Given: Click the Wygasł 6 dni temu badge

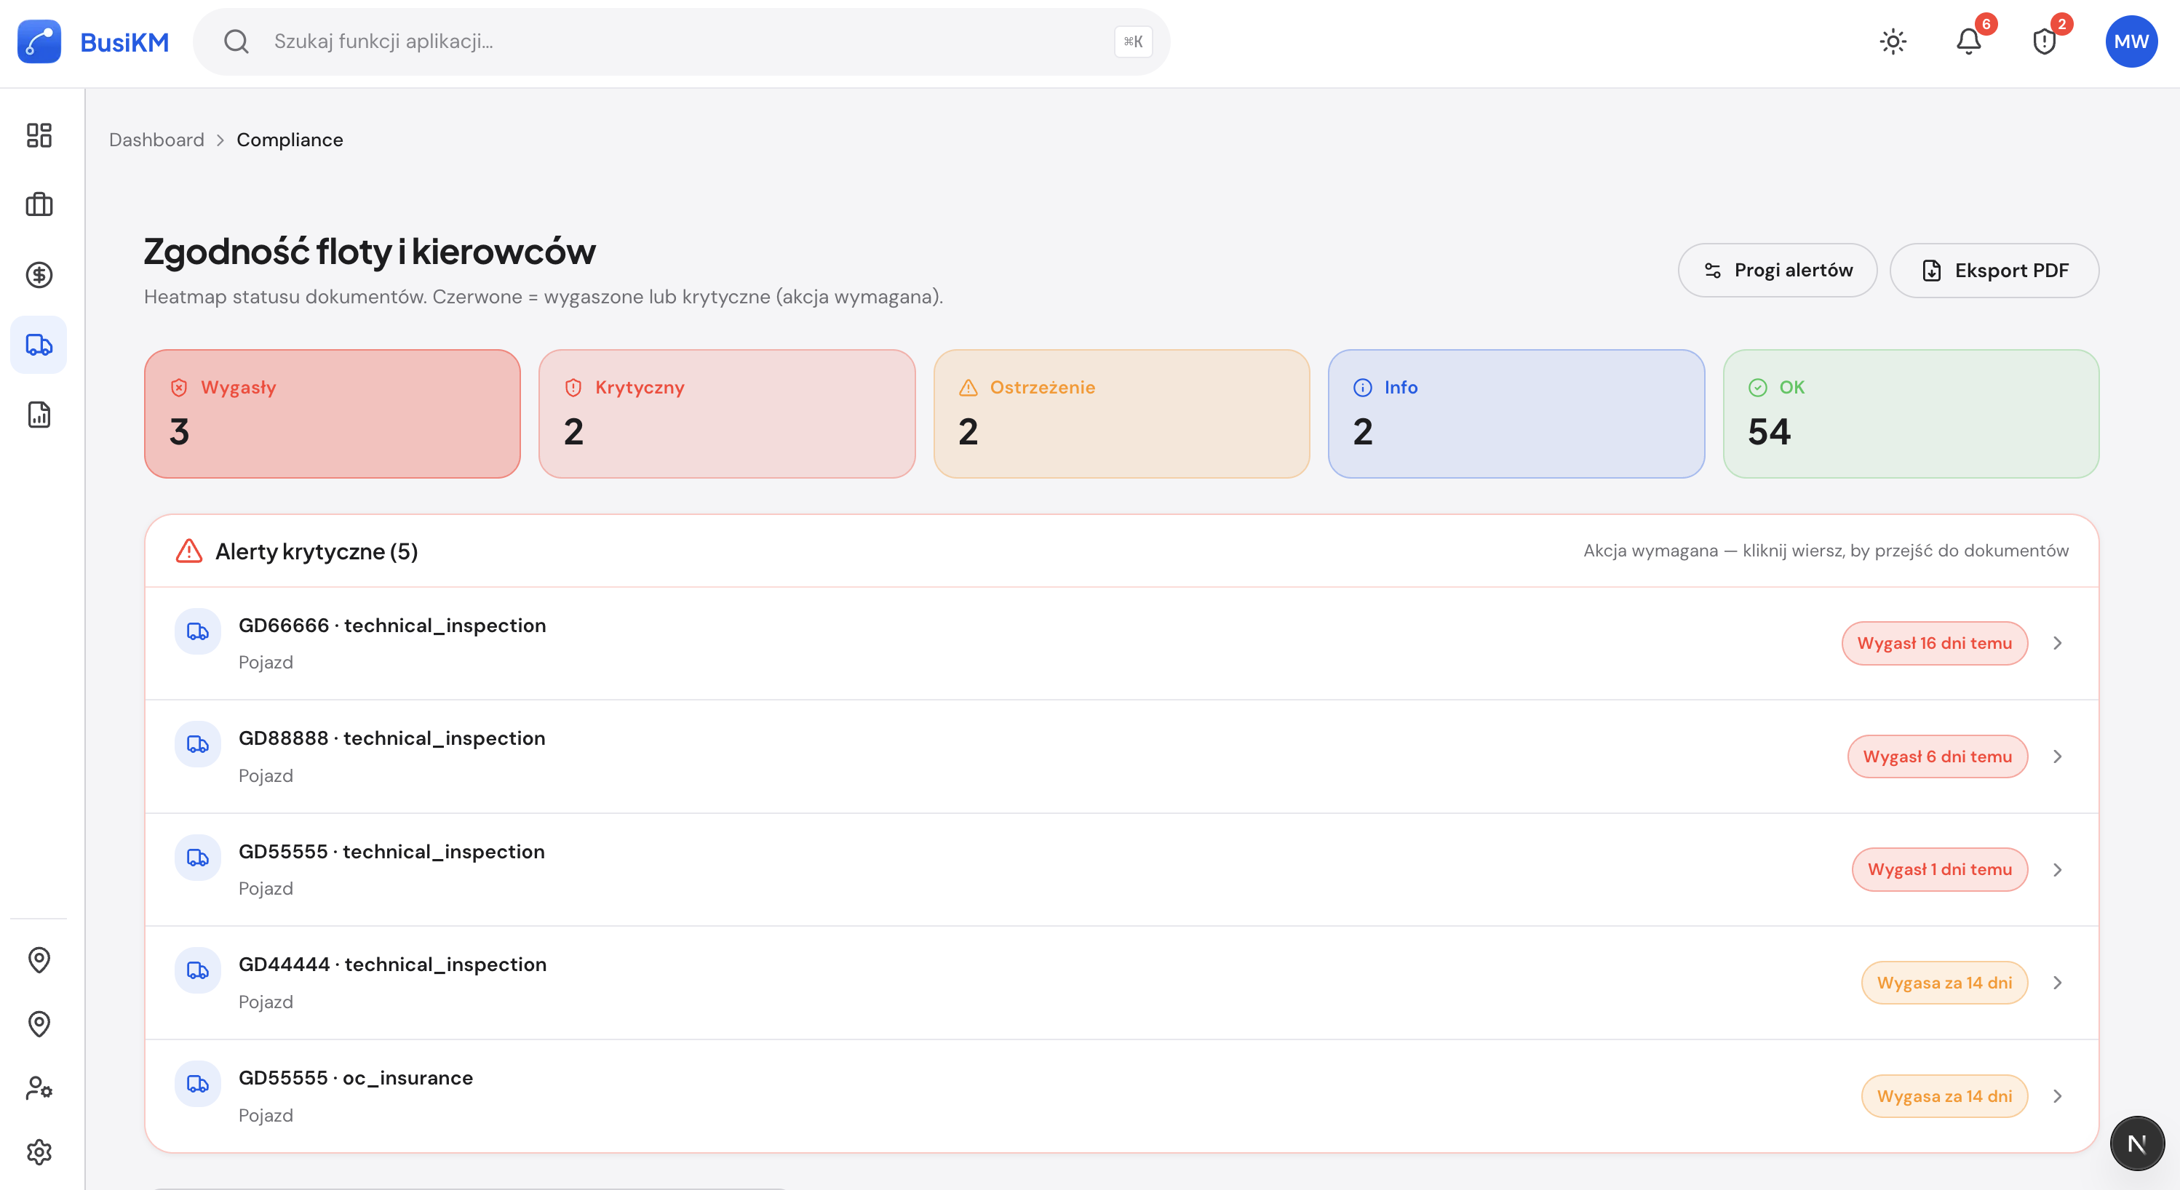Looking at the screenshot, I should pyautogui.click(x=1937, y=756).
